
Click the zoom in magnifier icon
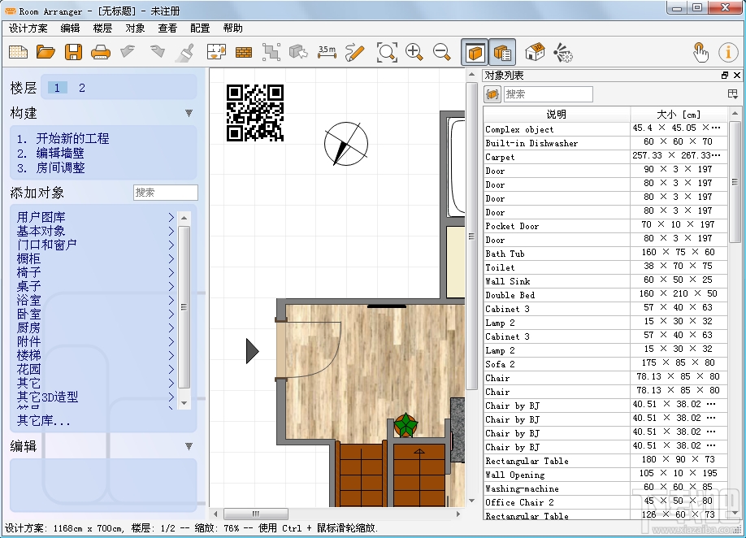pyautogui.click(x=414, y=53)
